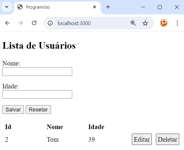The height and width of the screenshot is (150, 184).
Task: Edit the Tom user row
Action: pyautogui.click(x=142, y=139)
